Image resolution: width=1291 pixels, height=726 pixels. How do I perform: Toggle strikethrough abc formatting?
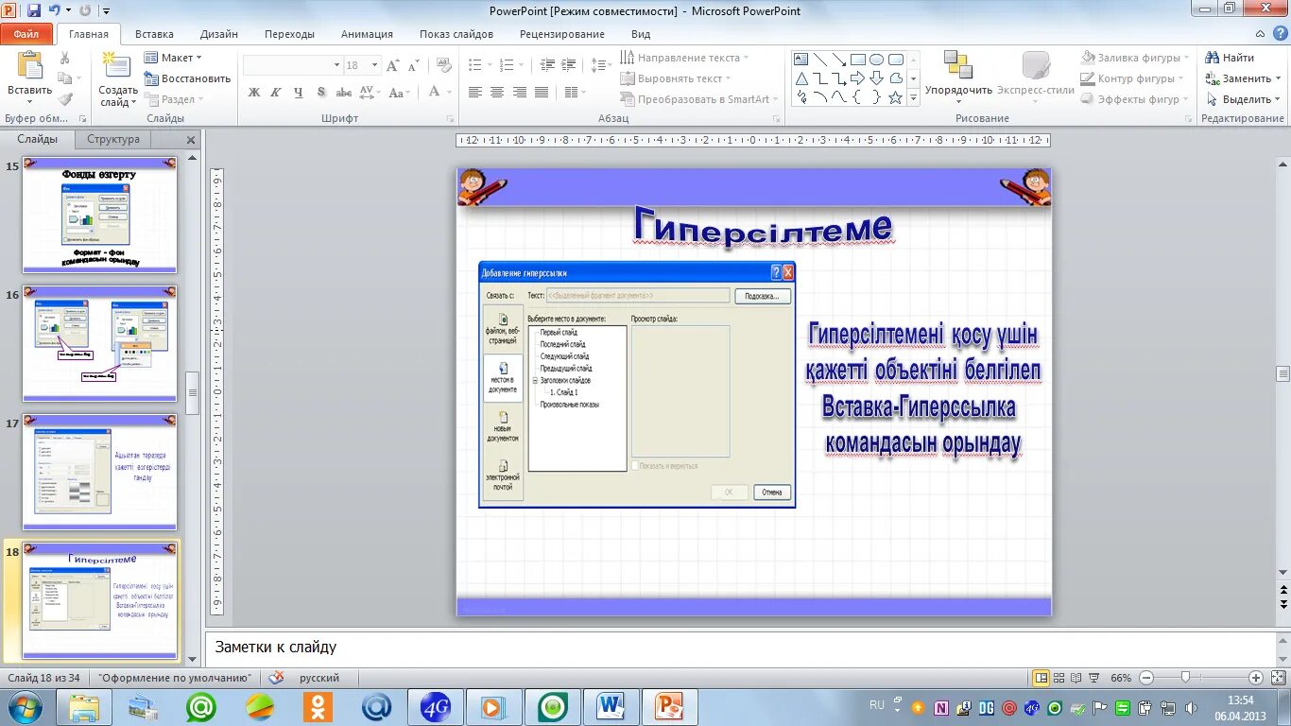[344, 93]
